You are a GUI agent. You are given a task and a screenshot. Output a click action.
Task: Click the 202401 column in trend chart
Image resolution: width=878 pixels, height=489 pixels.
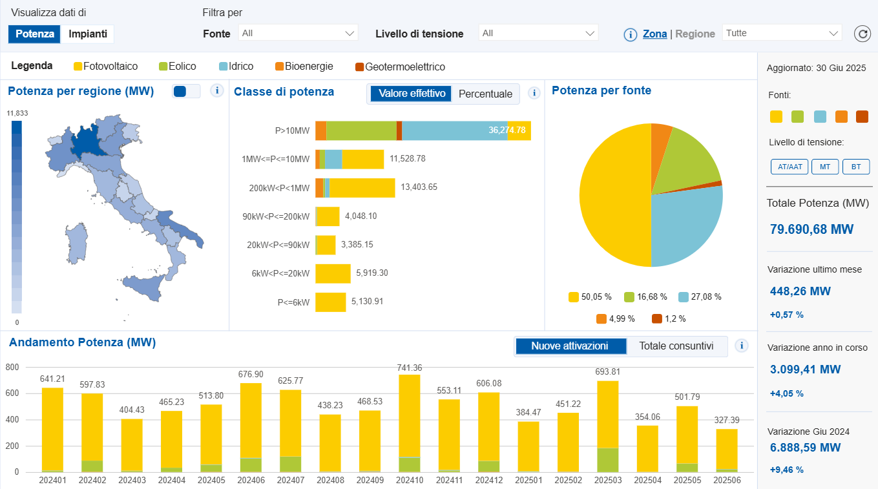pos(52,430)
